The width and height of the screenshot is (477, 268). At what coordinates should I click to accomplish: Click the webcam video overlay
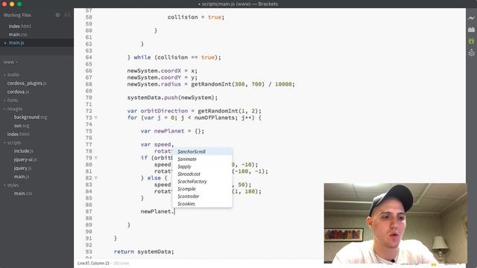click(395, 223)
